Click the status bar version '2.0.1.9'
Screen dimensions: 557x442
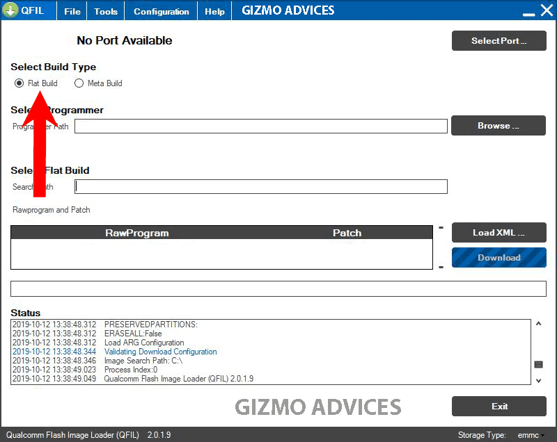[x=159, y=435]
